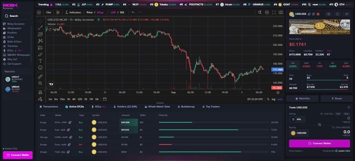Click the USELESS banner image
The height and width of the screenshot is (161, 355).
click(x=320, y=27)
